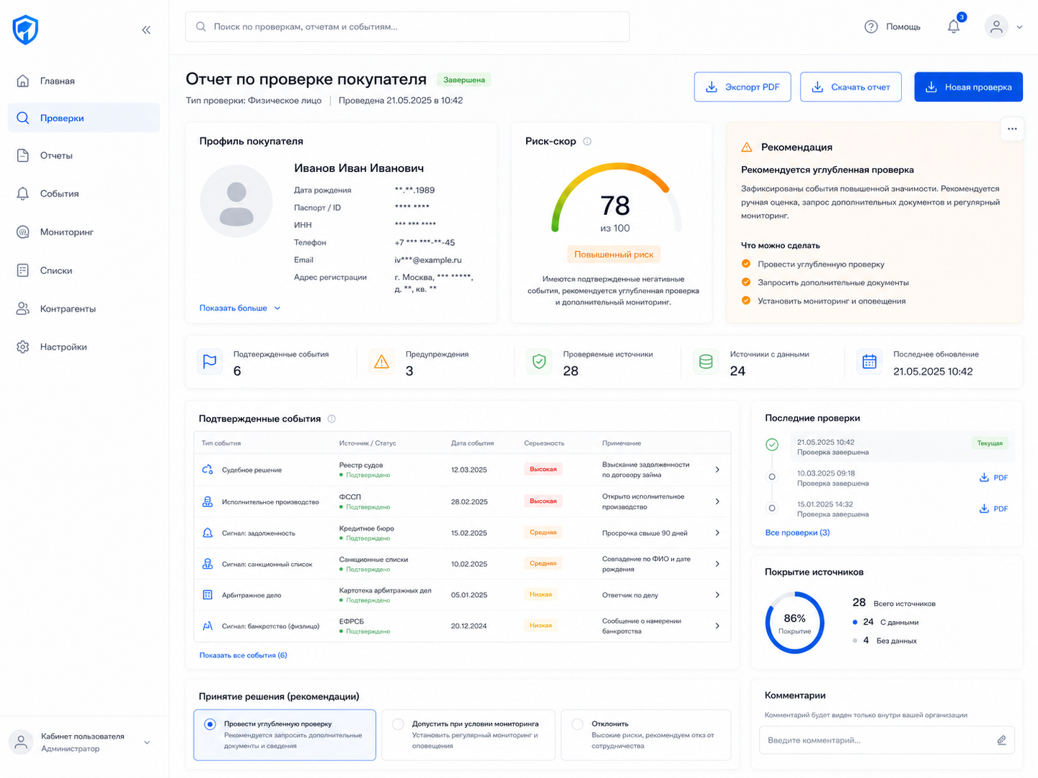1038x778 pixels.
Task: Open the three-dots menu on recommendation card
Action: [1012, 129]
